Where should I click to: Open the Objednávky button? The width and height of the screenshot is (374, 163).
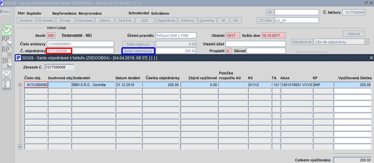166,21
